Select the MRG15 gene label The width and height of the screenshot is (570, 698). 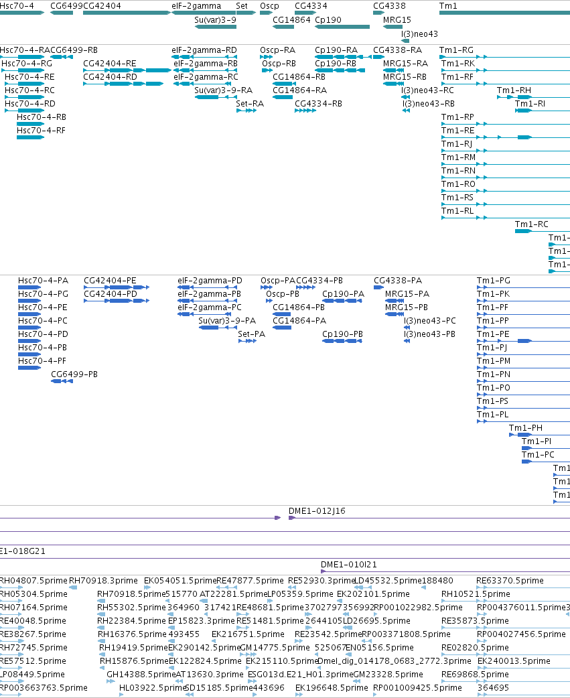(397, 20)
